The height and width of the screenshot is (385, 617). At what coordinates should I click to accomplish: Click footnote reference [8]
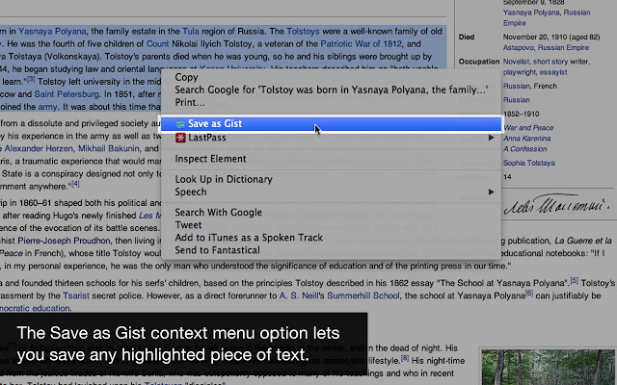(x=405, y=358)
